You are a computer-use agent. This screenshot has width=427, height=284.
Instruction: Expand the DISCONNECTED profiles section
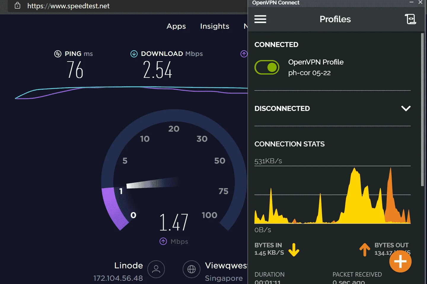(406, 108)
